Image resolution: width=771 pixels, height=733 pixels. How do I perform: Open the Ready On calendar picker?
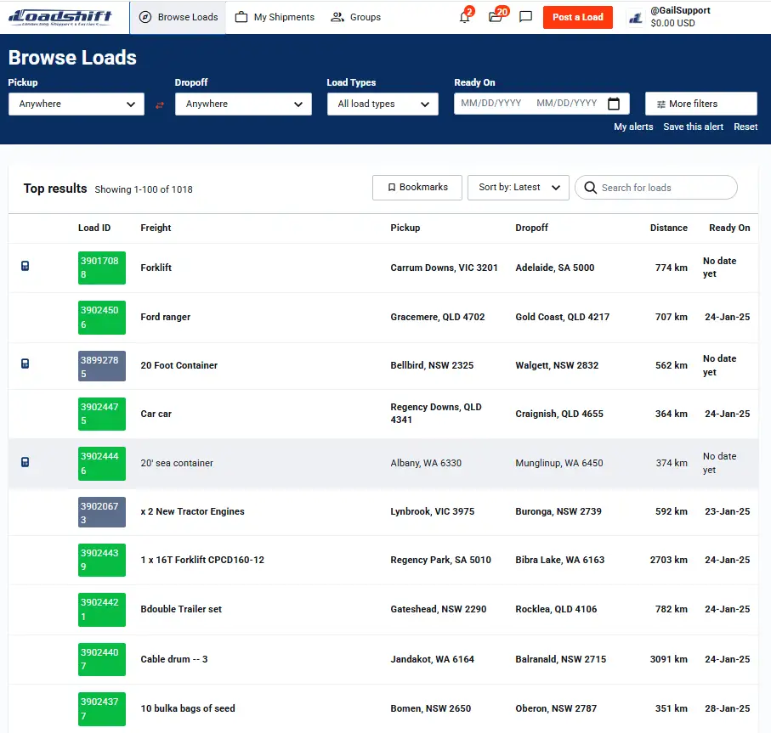614,104
